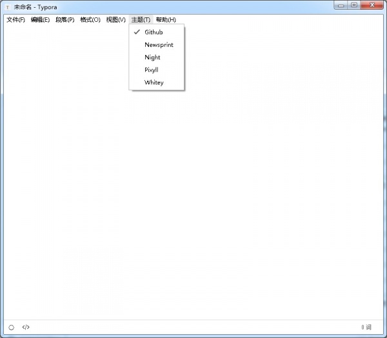Toggle the sidebar using the circle icon
The height and width of the screenshot is (338, 387).
coord(12,327)
